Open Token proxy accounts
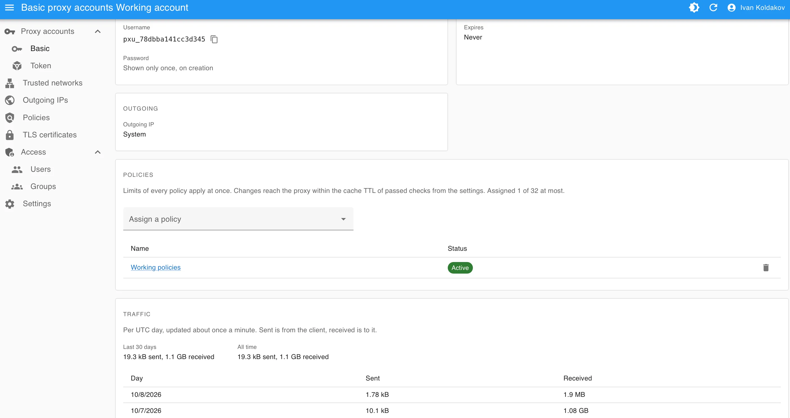 (x=41, y=66)
